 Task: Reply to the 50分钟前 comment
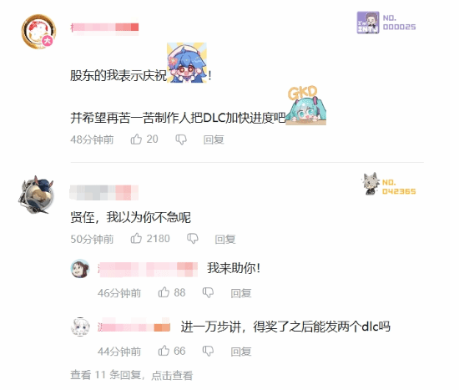coord(225,239)
